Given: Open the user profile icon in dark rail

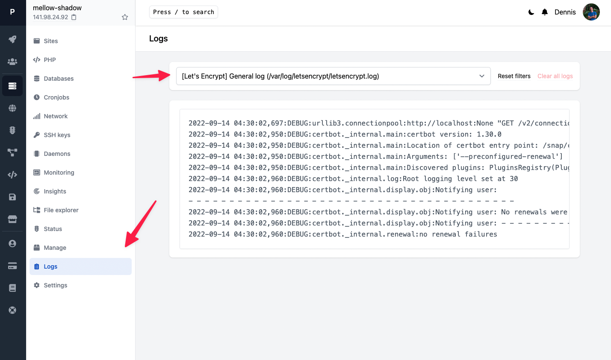Looking at the screenshot, I should pyautogui.click(x=12, y=243).
